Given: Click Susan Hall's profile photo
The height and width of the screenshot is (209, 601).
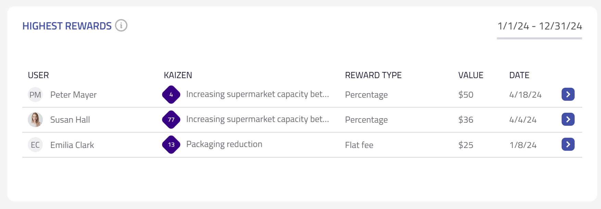Looking at the screenshot, I should coord(35,120).
